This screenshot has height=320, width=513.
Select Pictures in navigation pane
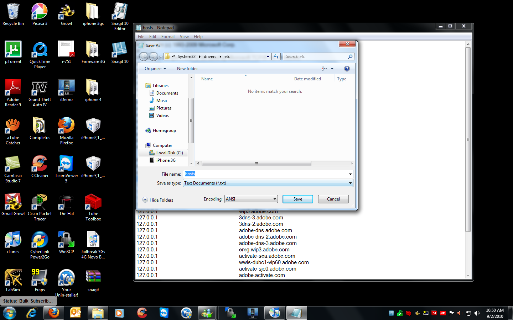(160, 108)
